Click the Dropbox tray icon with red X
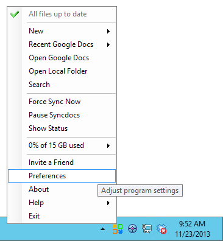Screen dimensions: 223x241 pyautogui.click(x=161, y=229)
